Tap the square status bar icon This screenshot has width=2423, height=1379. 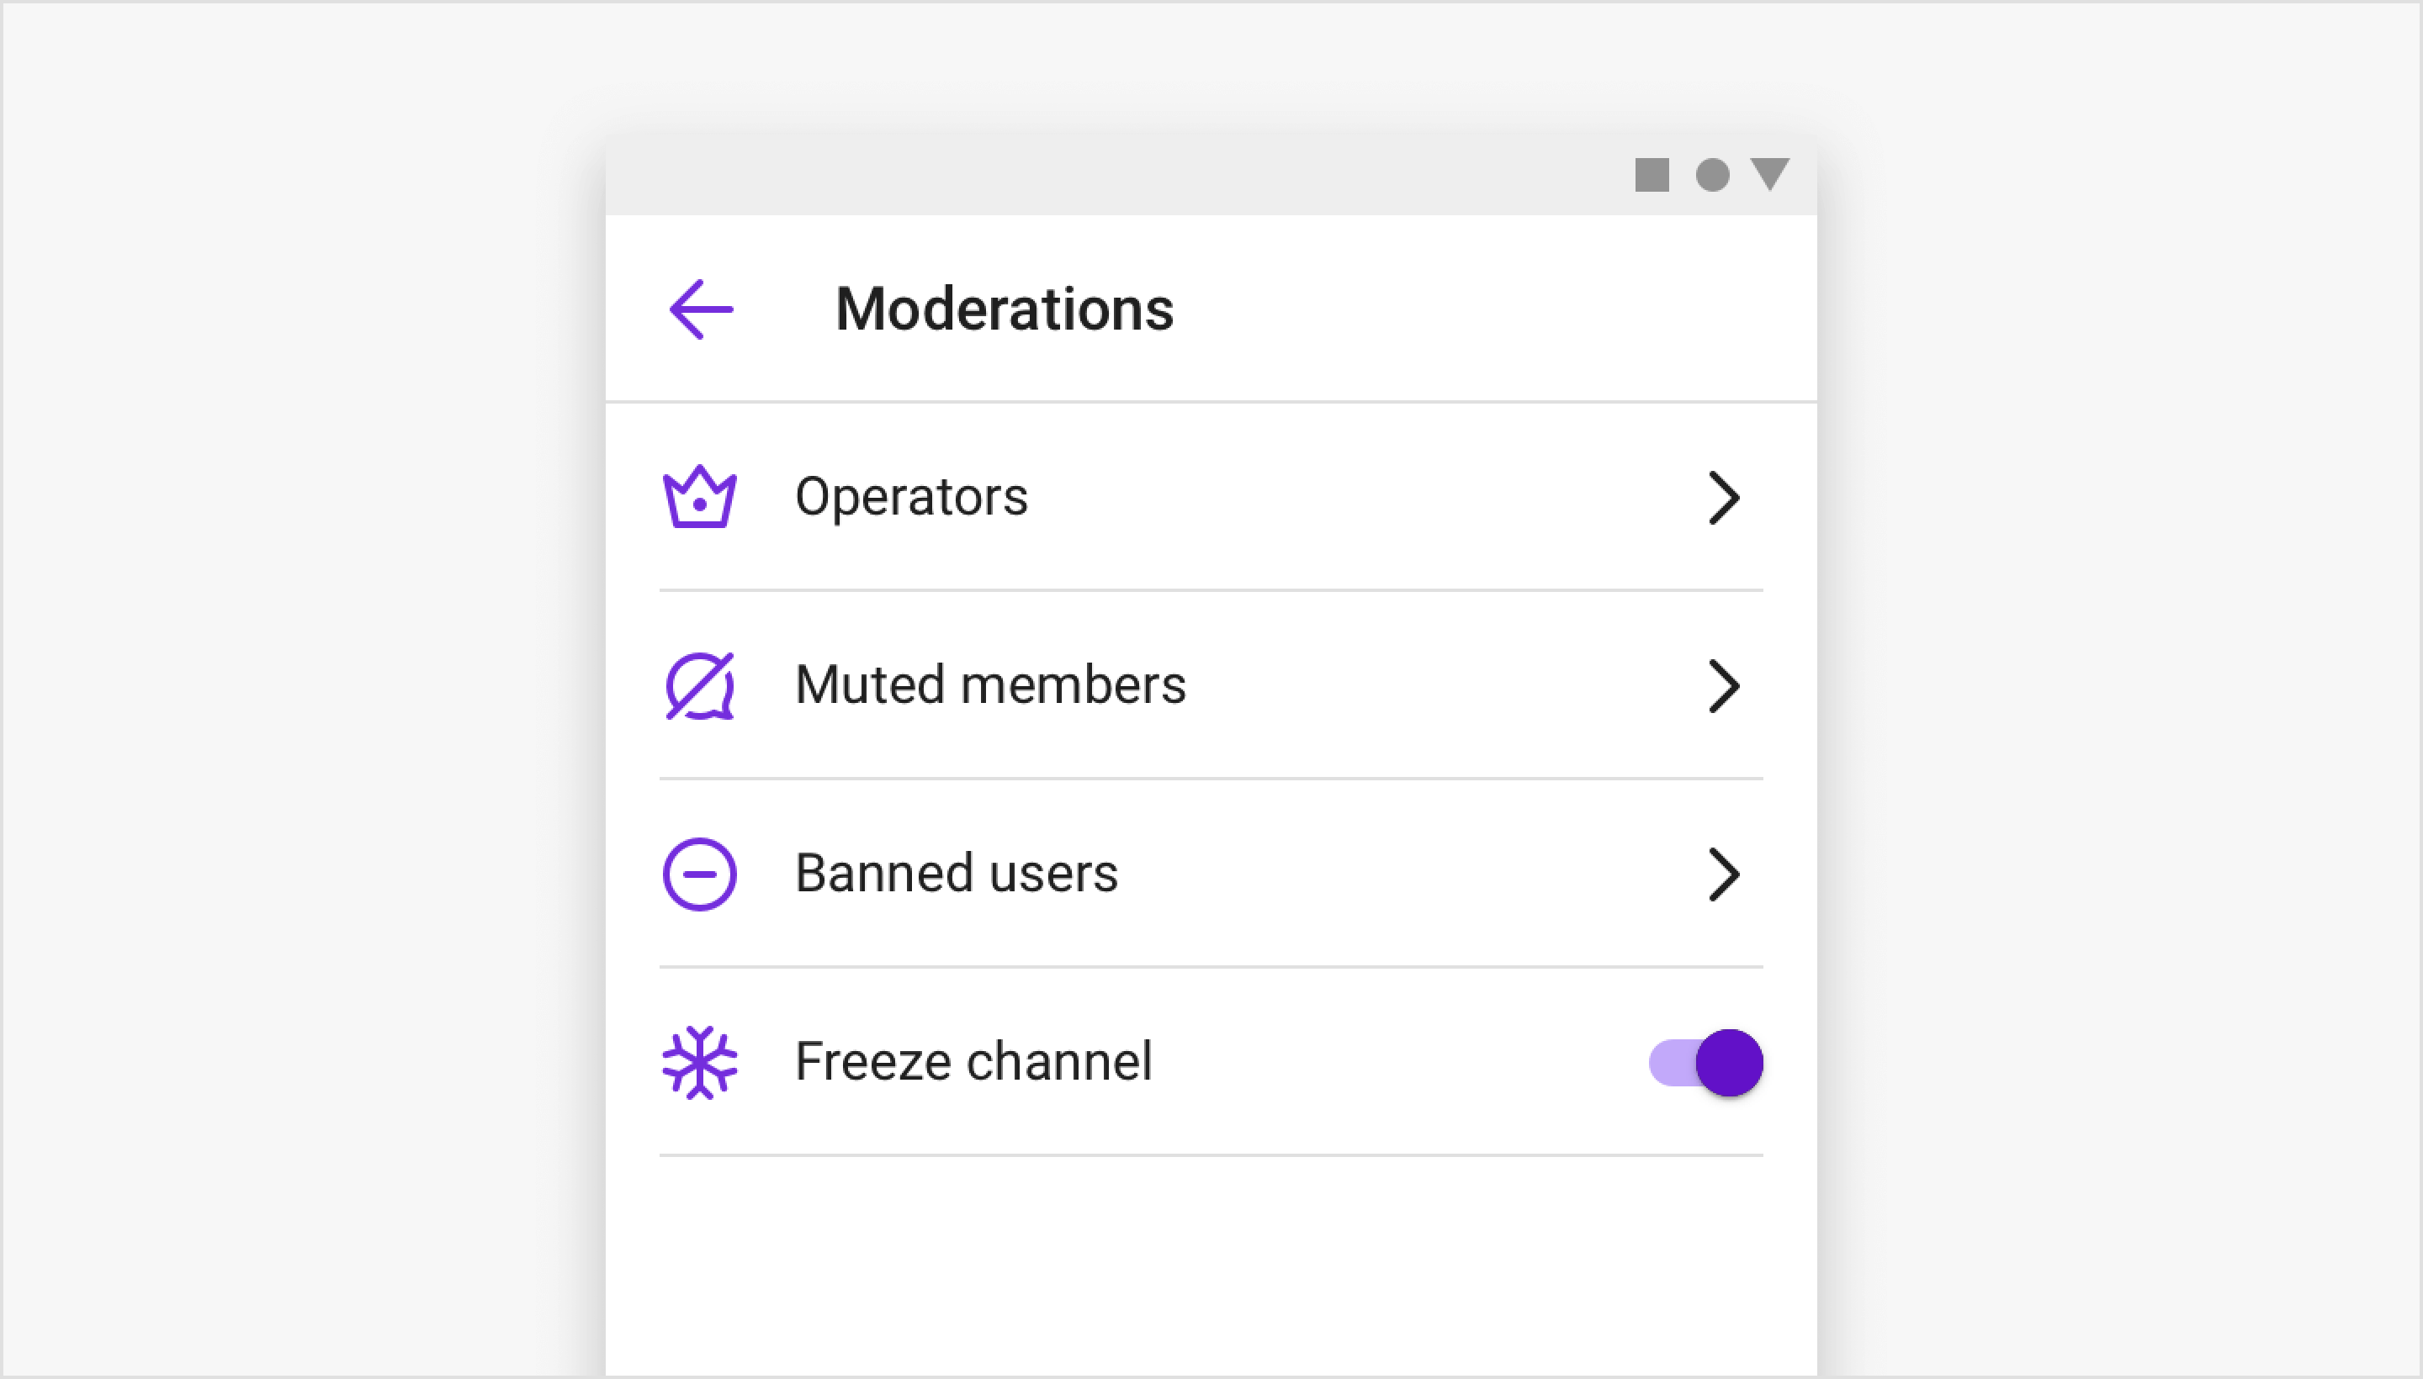tap(1652, 174)
